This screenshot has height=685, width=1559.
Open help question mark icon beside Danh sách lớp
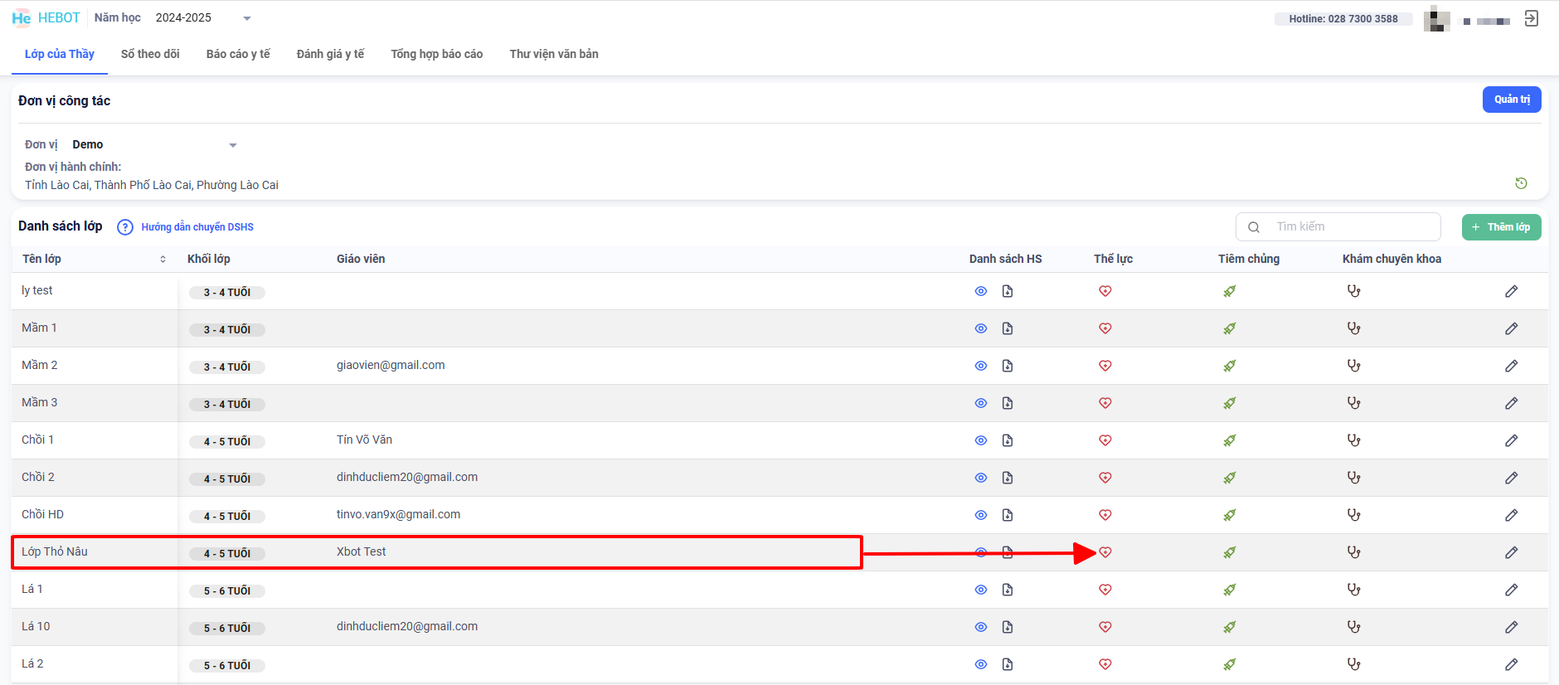(125, 227)
